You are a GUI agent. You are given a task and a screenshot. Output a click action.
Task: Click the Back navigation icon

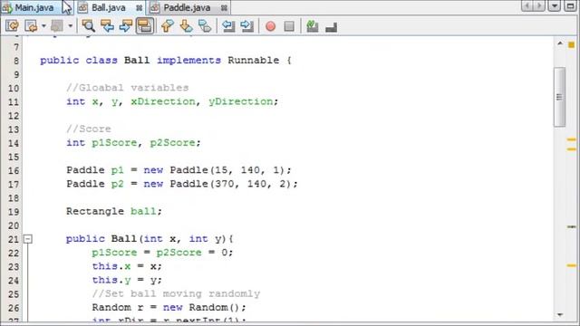click(x=31, y=26)
